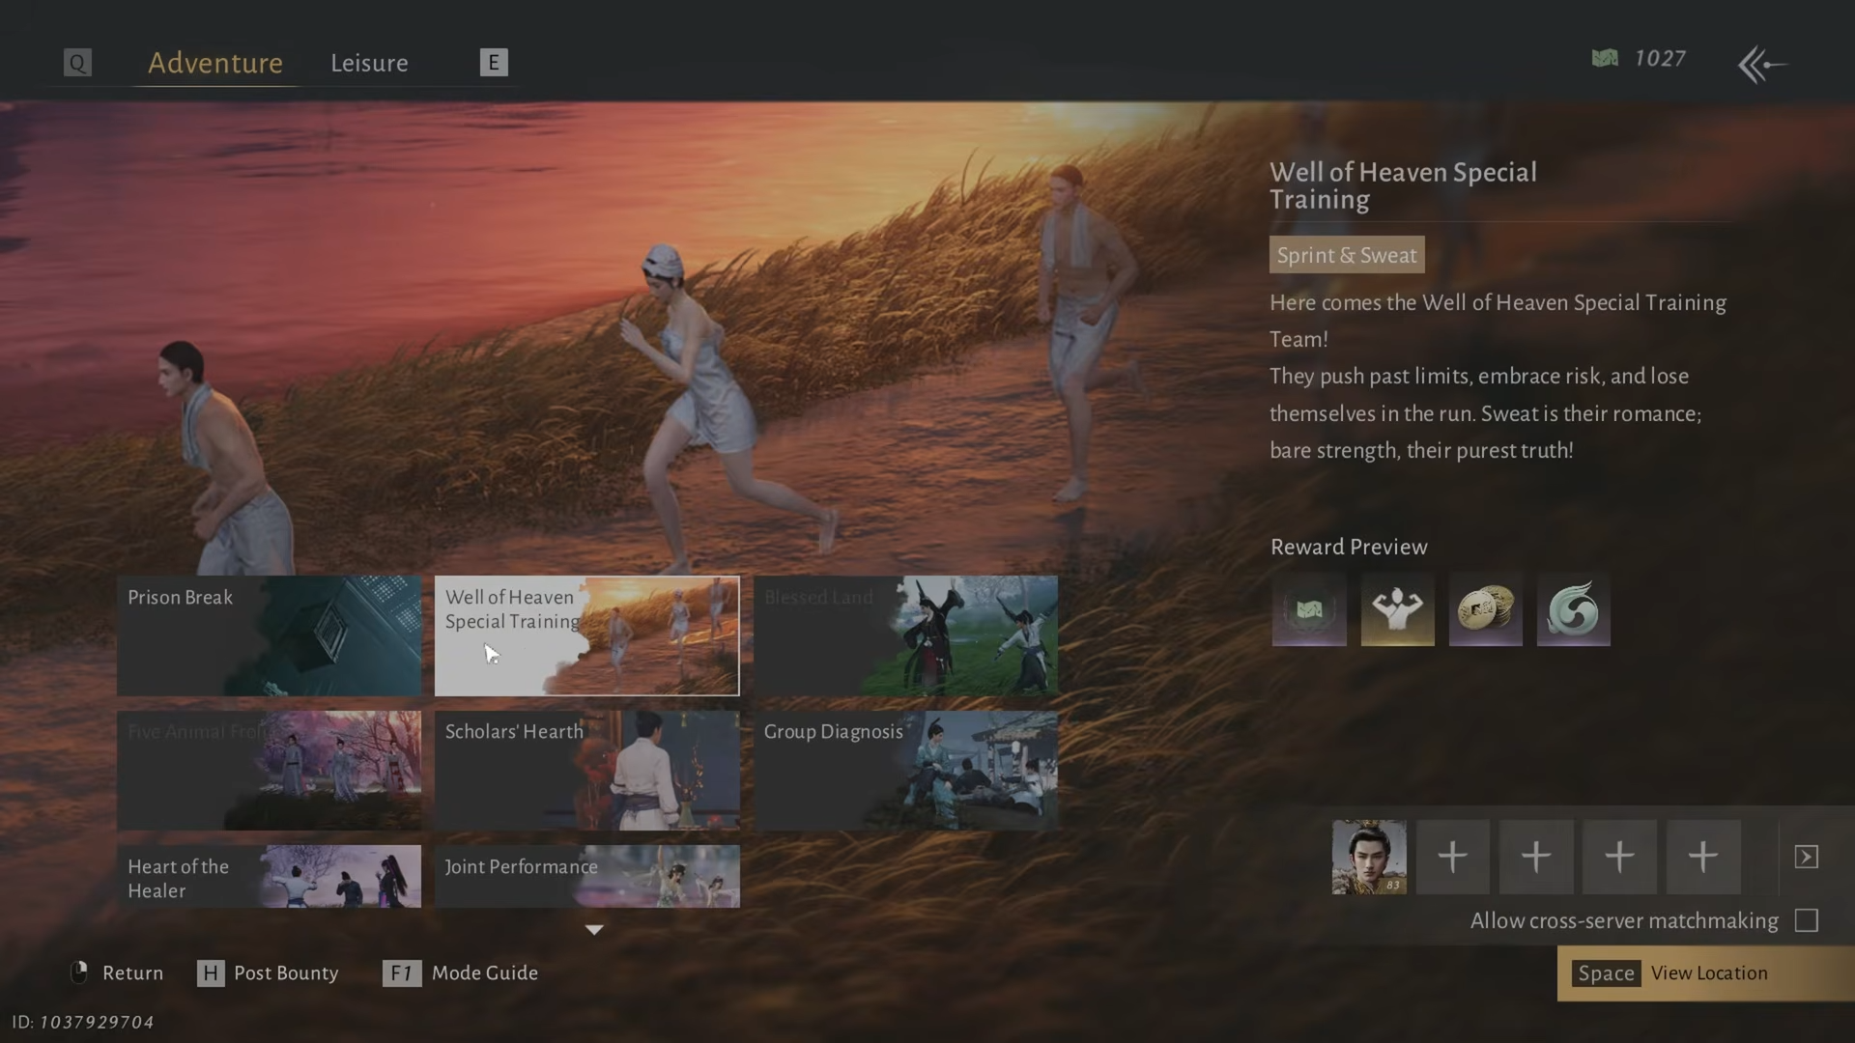The height and width of the screenshot is (1043, 1855).
Task: Choose the Group Diagnosis mode card
Action: (905, 770)
